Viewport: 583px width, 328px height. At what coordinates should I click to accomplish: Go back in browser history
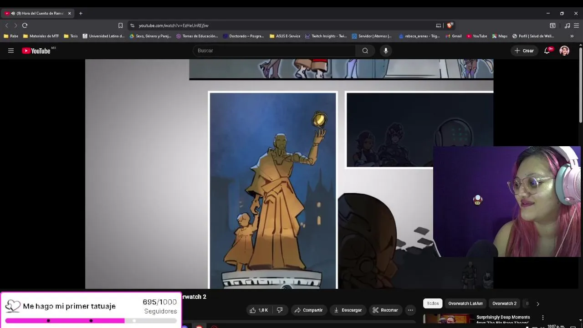tap(6, 26)
